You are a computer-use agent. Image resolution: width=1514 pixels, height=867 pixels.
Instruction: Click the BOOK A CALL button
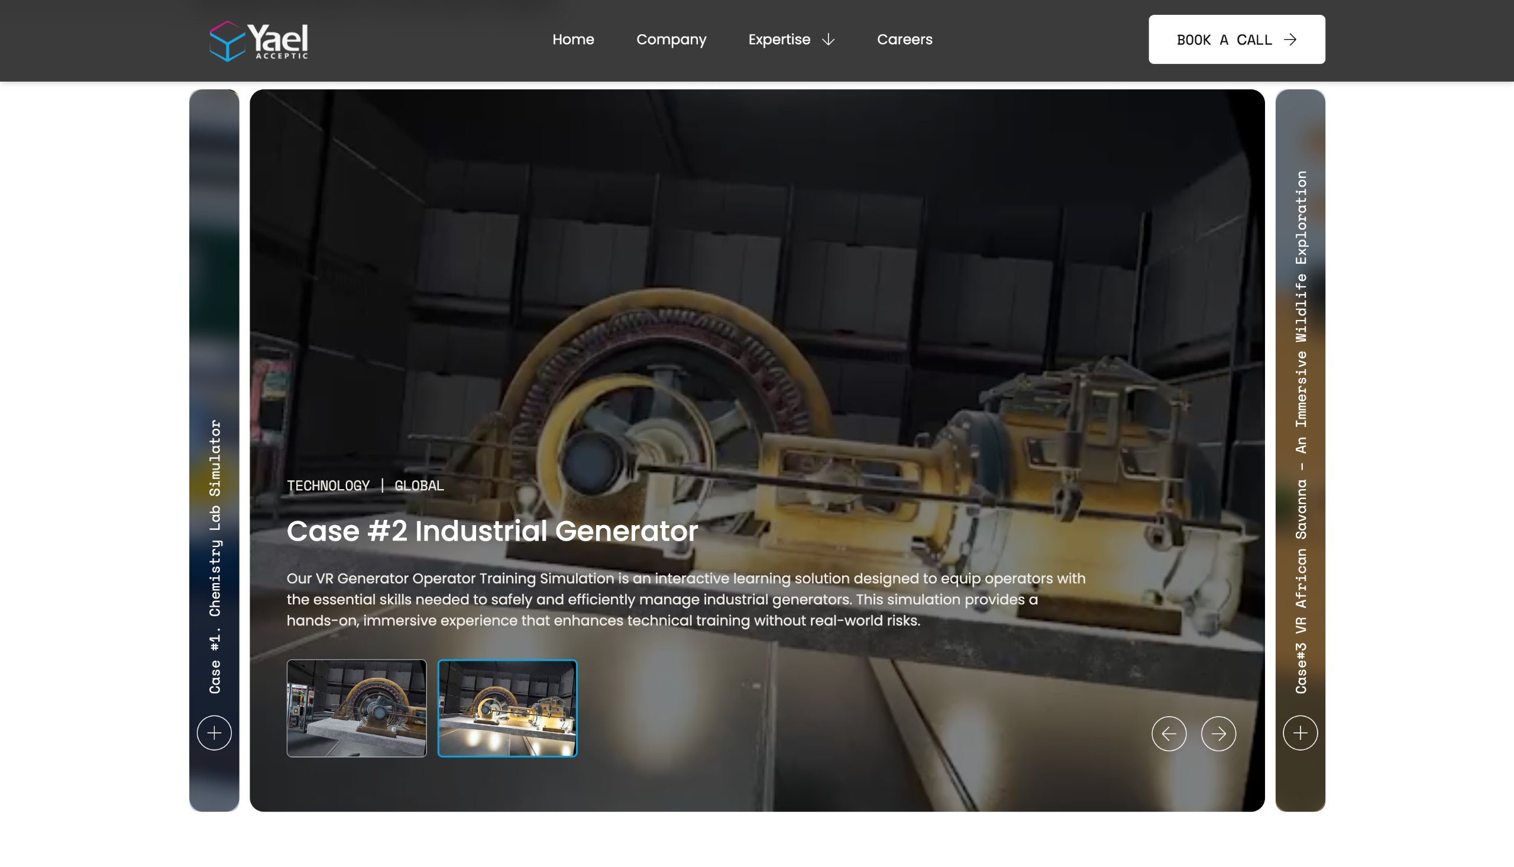pyautogui.click(x=1237, y=39)
